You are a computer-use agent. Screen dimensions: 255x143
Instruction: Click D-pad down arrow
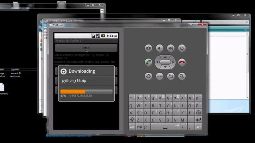coord(165,67)
